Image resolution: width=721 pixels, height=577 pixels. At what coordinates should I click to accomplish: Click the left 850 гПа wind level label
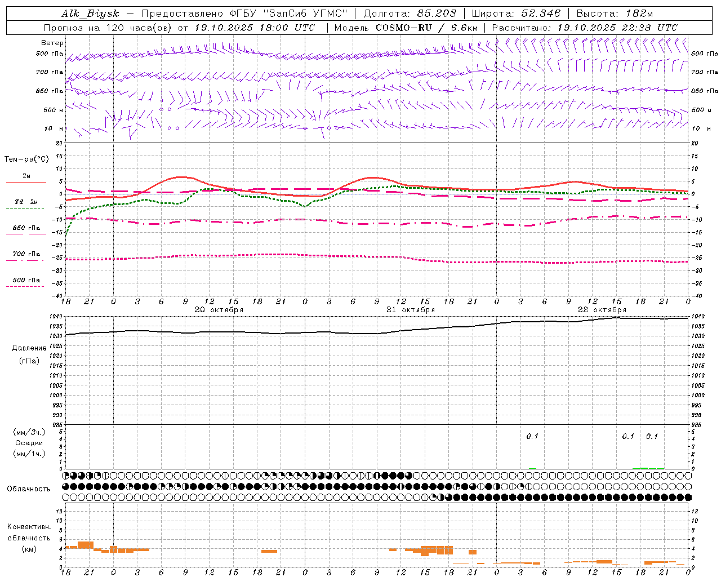[x=50, y=91]
